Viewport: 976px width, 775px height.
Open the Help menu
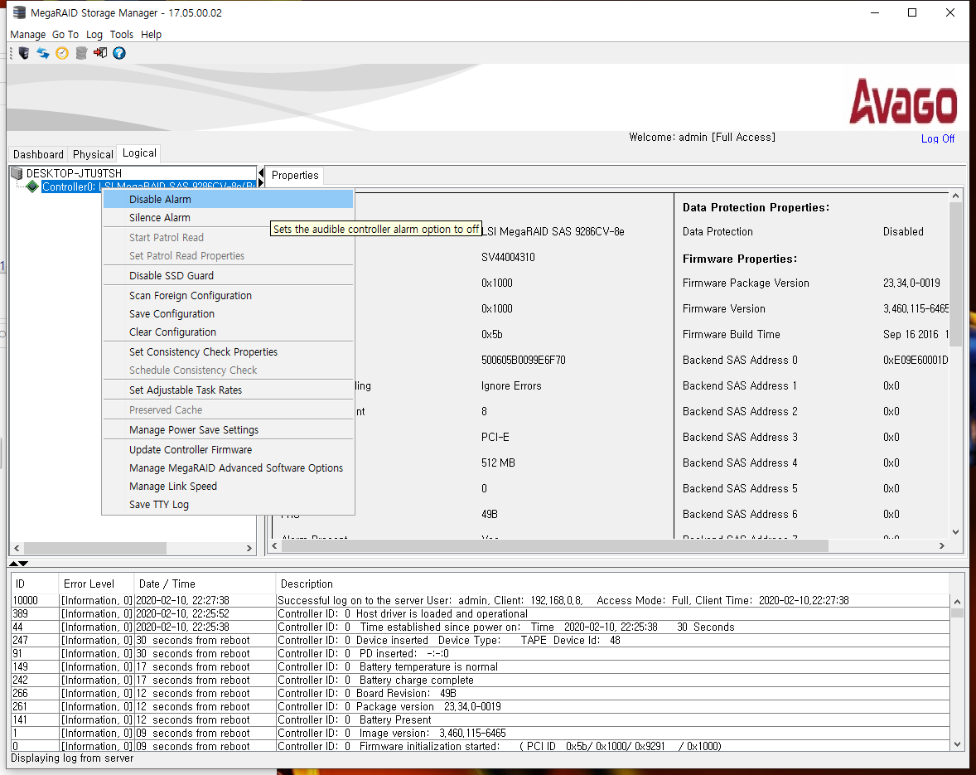pos(151,34)
